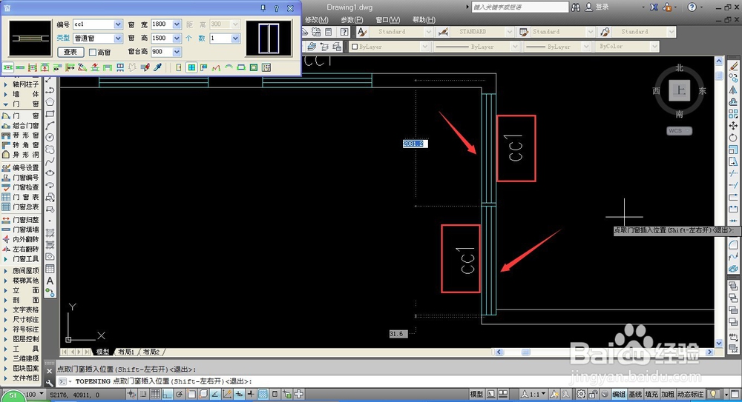The width and height of the screenshot is (742, 402).
Task: Open annotation scale 1:1 dropdown
Action: [533, 394]
